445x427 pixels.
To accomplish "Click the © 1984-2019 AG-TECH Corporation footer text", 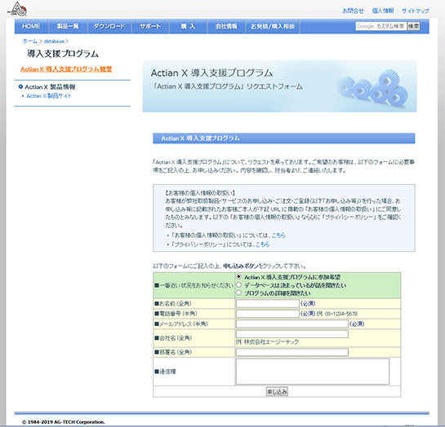I will 64,422.
